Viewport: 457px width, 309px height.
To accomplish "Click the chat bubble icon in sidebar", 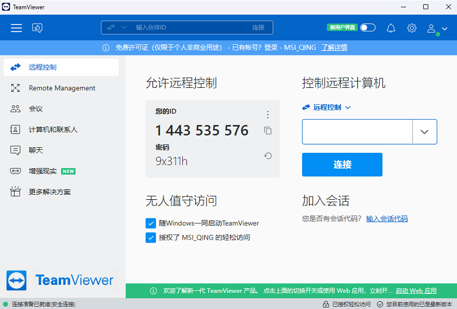I will [x=15, y=151].
